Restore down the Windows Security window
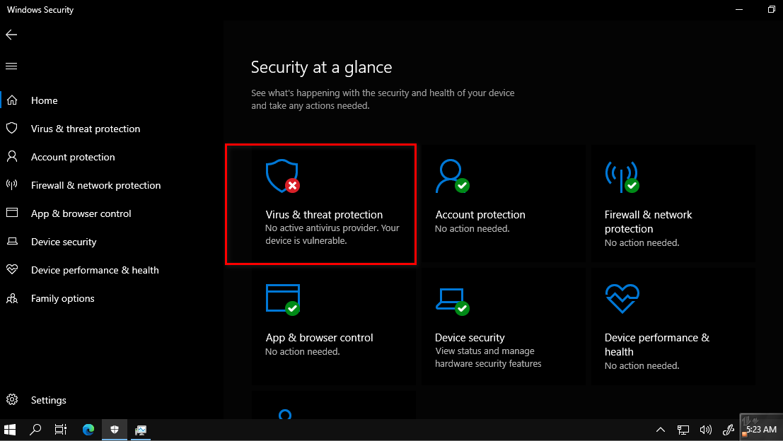 coord(771,9)
